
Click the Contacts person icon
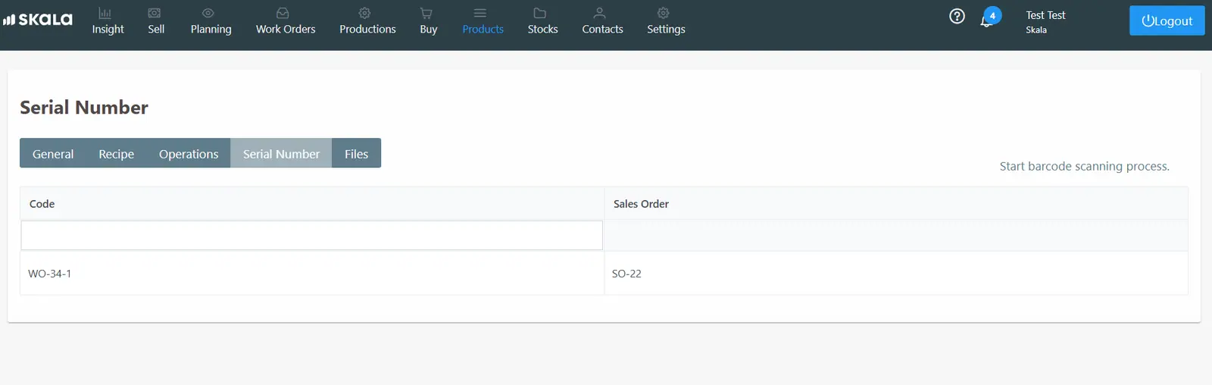(599, 13)
